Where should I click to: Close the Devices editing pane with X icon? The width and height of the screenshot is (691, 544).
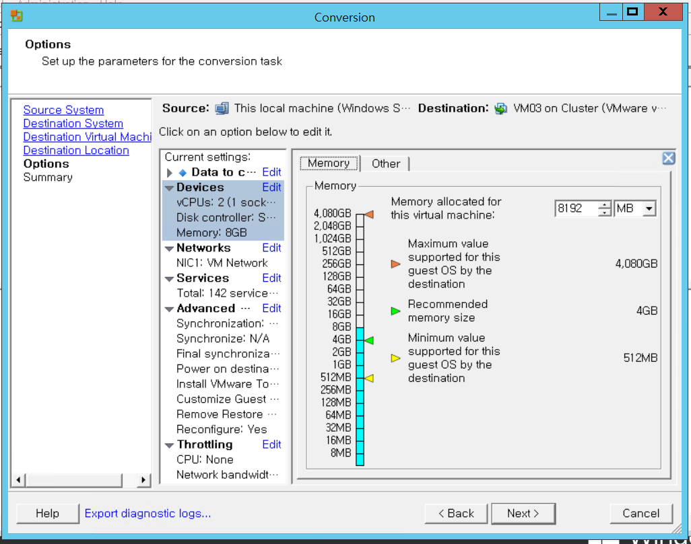tap(669, 158)
